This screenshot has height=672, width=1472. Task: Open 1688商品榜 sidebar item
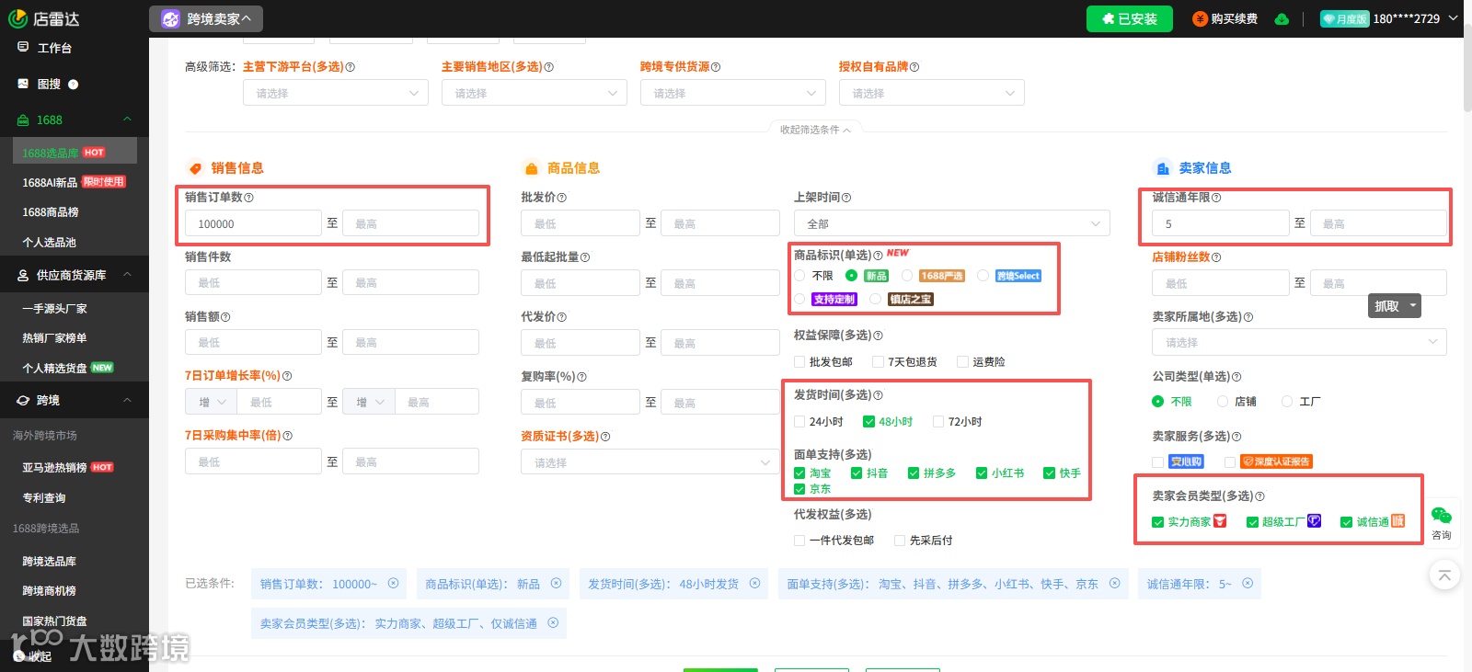coord(51,212)
